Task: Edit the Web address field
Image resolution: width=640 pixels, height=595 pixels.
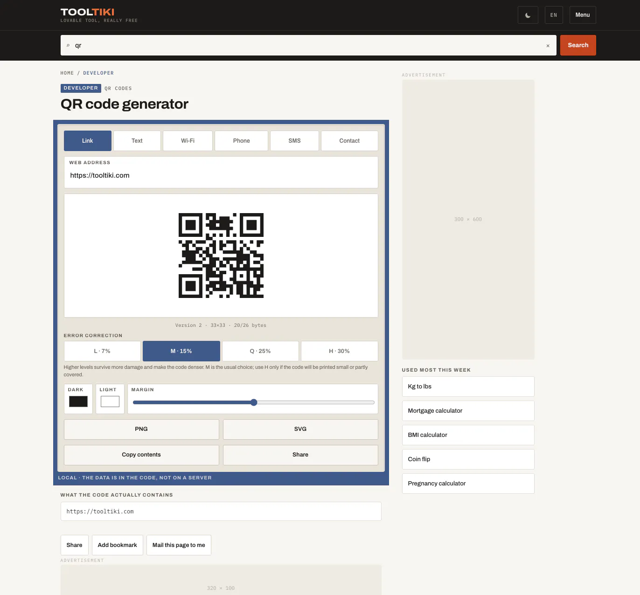Action: tap(221, 173)
